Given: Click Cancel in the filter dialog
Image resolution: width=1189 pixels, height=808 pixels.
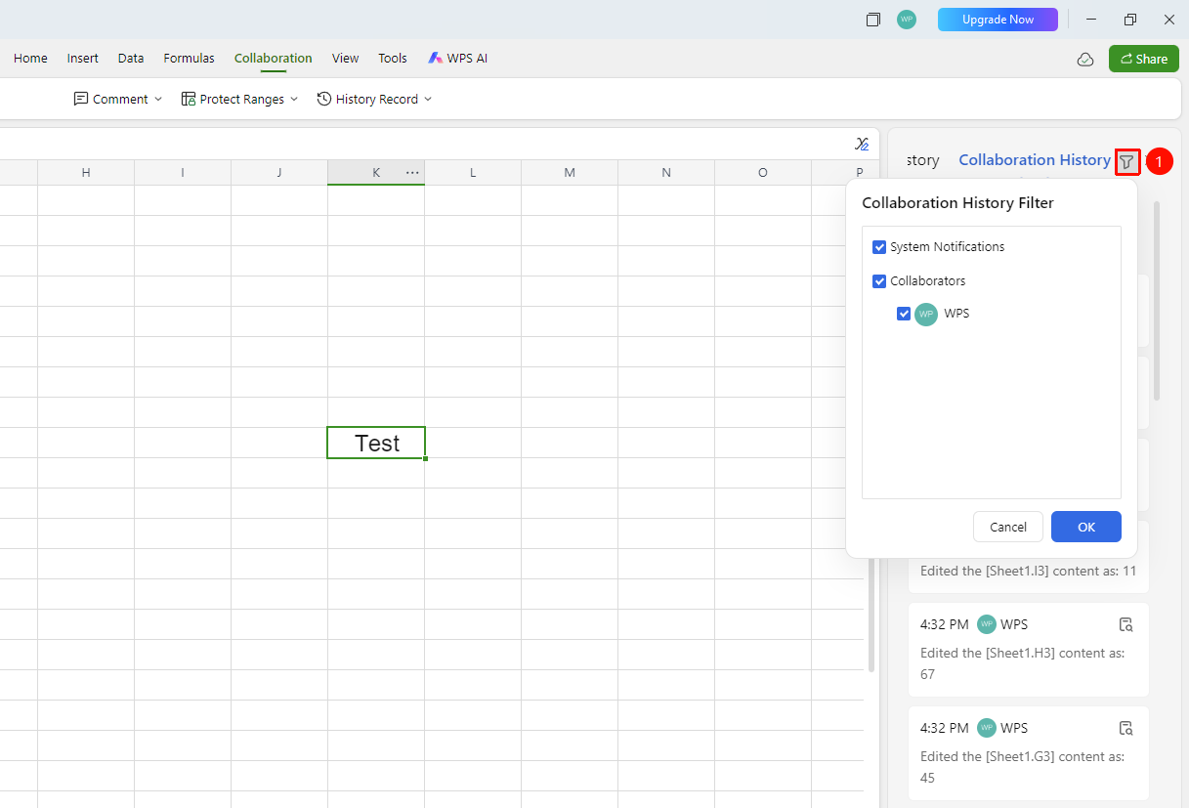Looking at the screenshot, I should [x=1008, y=527].
